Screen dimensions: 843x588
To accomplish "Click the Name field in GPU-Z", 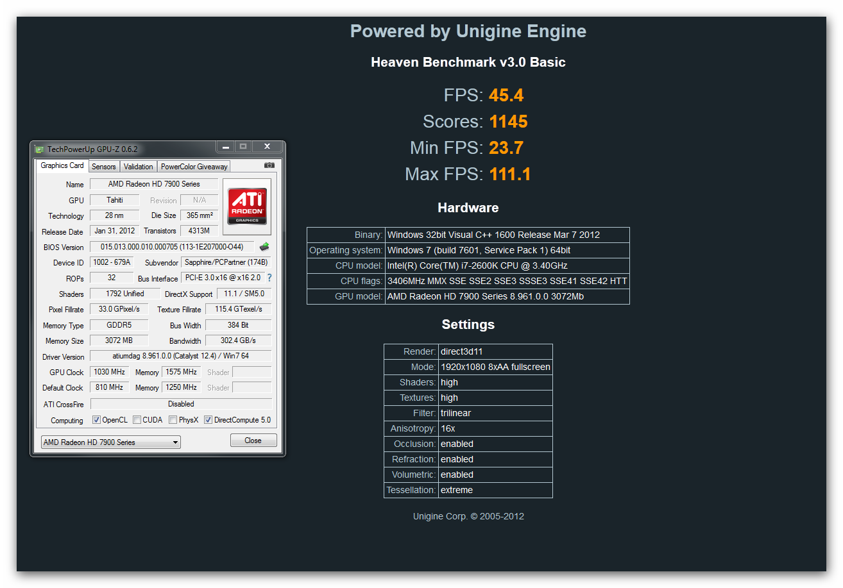I will pos(154,184).
